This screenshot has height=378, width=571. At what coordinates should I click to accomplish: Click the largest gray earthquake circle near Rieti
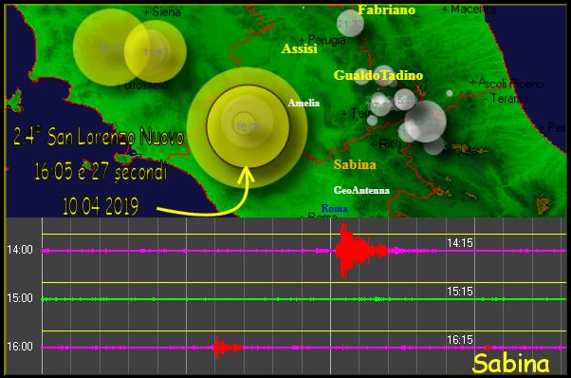pyautogui.click(x=425, y=122)
